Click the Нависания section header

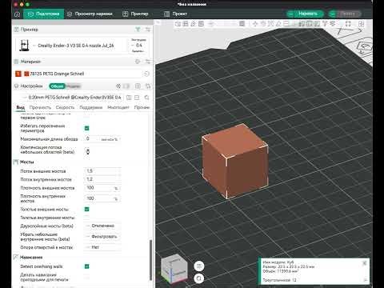point(31,258)
